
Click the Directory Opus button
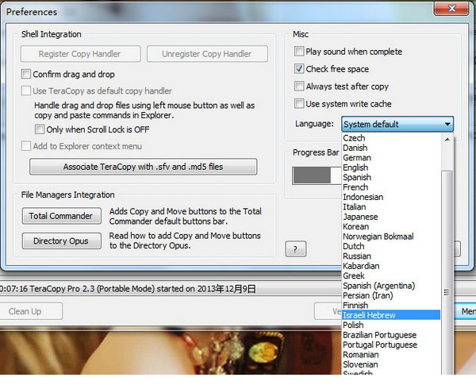click(62, 241)
